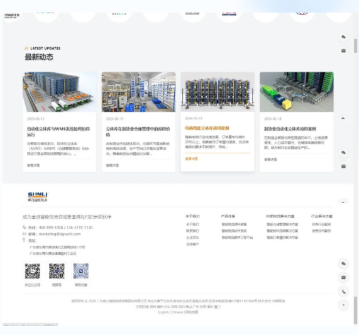Click orange 查看详情 under 电商智能立体库 article

[x=191, y=159]
